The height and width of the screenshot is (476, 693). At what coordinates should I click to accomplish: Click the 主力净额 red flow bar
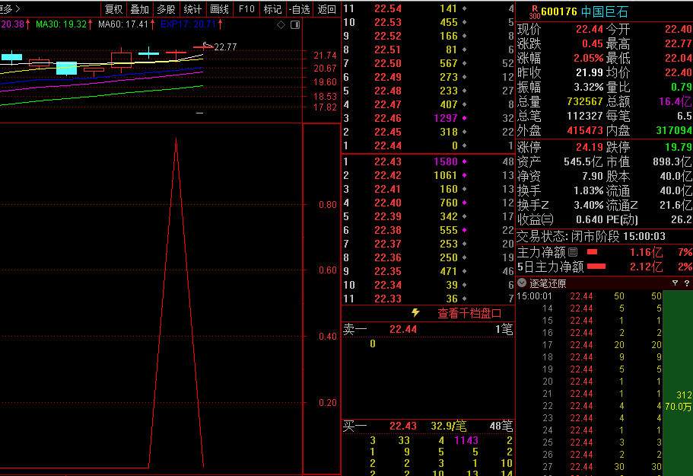(593, 252)
